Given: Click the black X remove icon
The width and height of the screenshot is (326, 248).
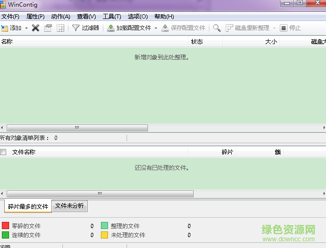Looking at the screenshot, I should pyautogui.click(x=36, y=28).
